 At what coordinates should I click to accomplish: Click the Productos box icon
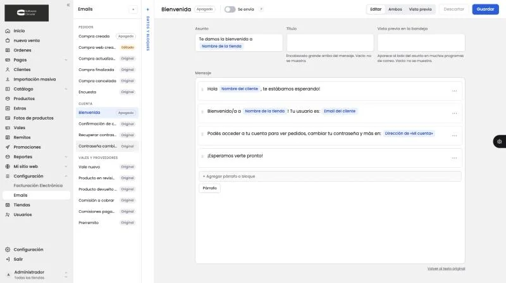8,99
